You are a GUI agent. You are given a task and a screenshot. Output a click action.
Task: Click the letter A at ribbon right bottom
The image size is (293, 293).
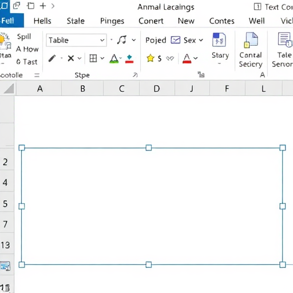(263, 75)
